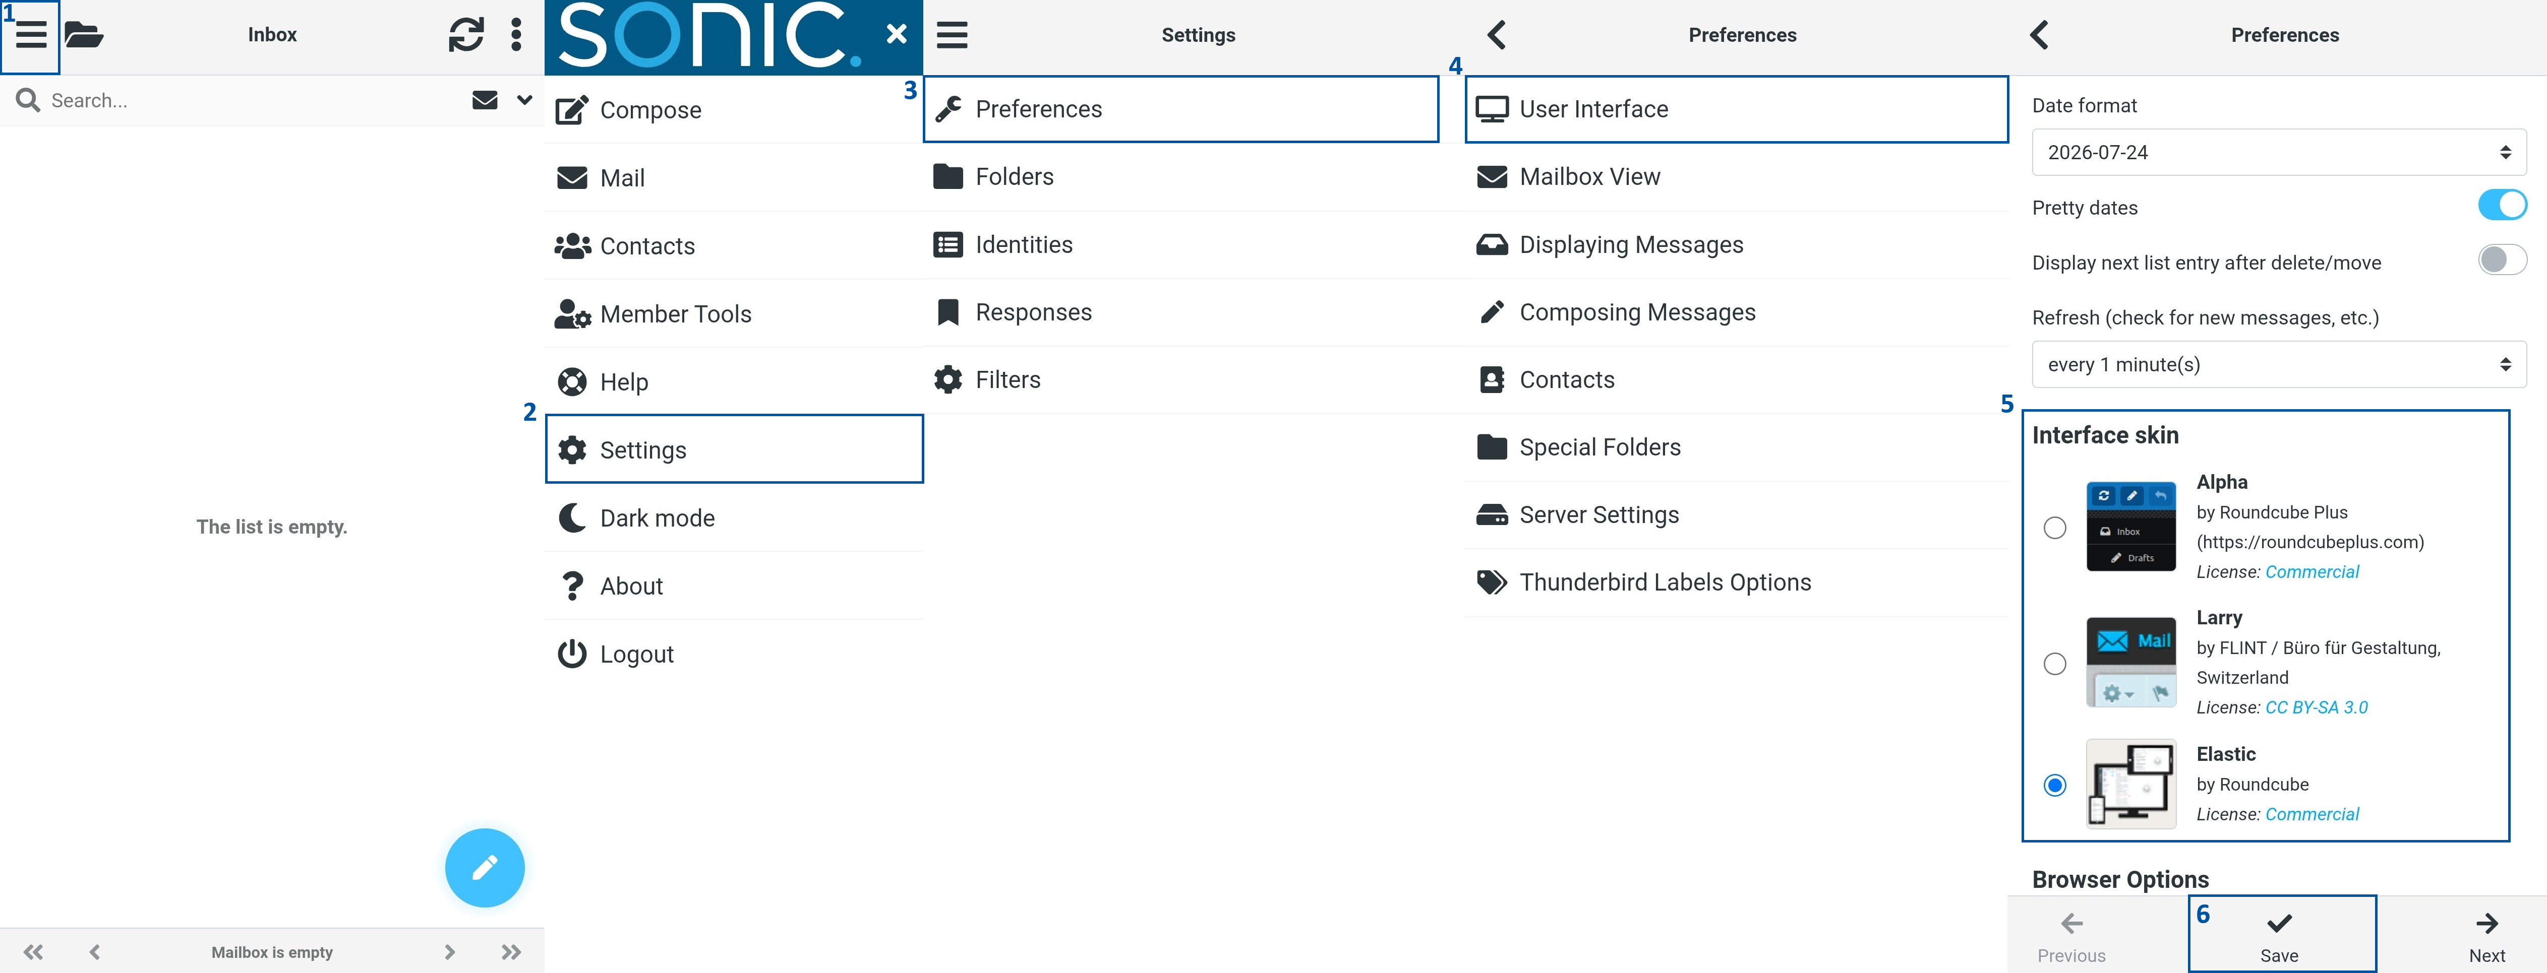This screenshot has height=973, width=2547.
Task: Open the Mailbox View preferences section
Action: click(1736, 177)
